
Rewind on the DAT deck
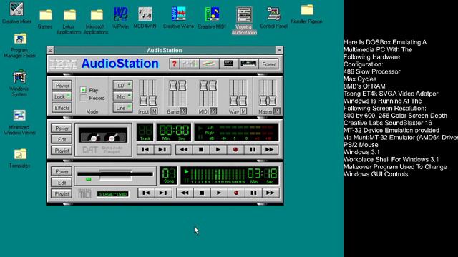pyautogui.click(x=184, y=150)
